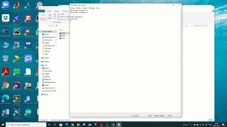Open Google Chrome desktop shortcut

click(6, 86)
